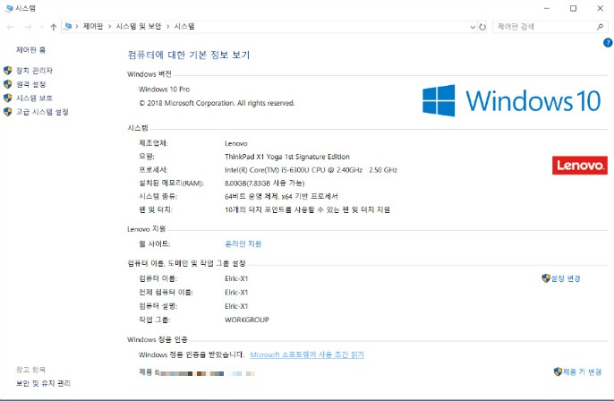Select Lenovo manufacturer value
This screenshot has height=401, width=614.
tap(235, 144)
